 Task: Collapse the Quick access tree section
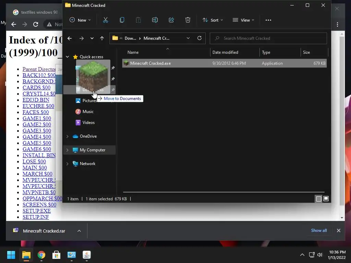coord(68,57)
